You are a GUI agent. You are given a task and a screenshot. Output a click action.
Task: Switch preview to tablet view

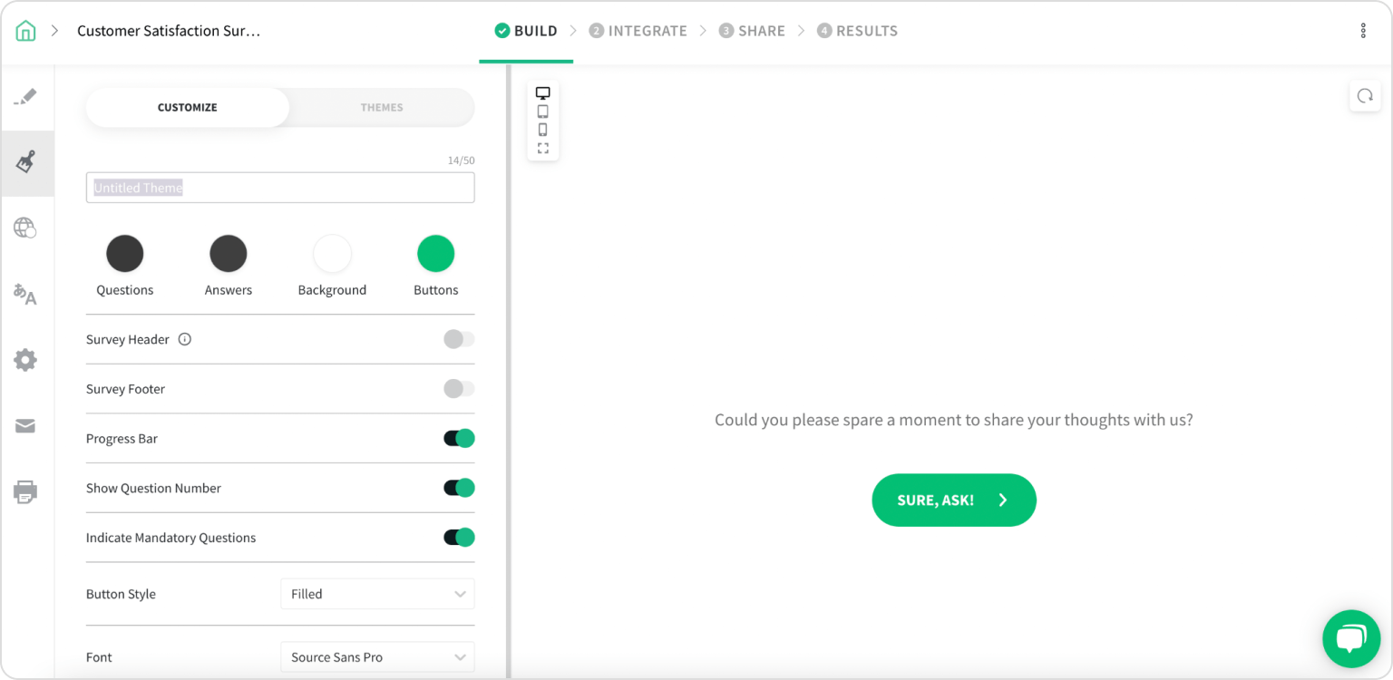(x=543, y=111)
